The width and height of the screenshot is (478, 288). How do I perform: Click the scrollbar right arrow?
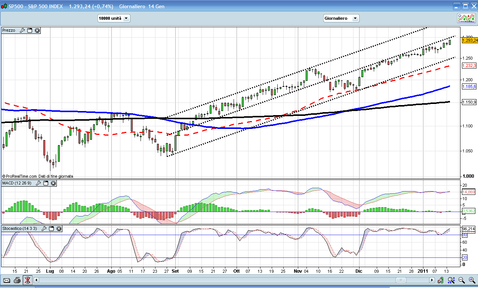pos(432,280)
